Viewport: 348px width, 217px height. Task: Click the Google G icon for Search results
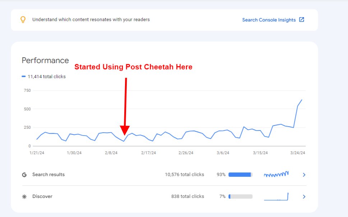click(x=24, y=175)
